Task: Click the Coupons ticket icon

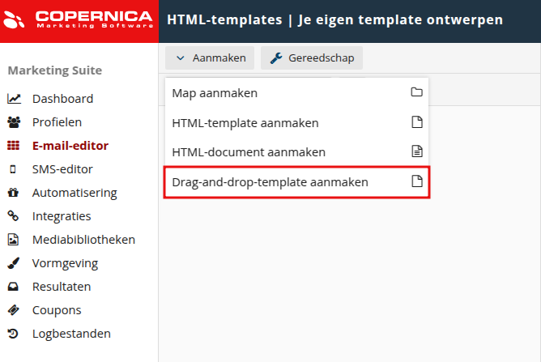Action: 14,310
